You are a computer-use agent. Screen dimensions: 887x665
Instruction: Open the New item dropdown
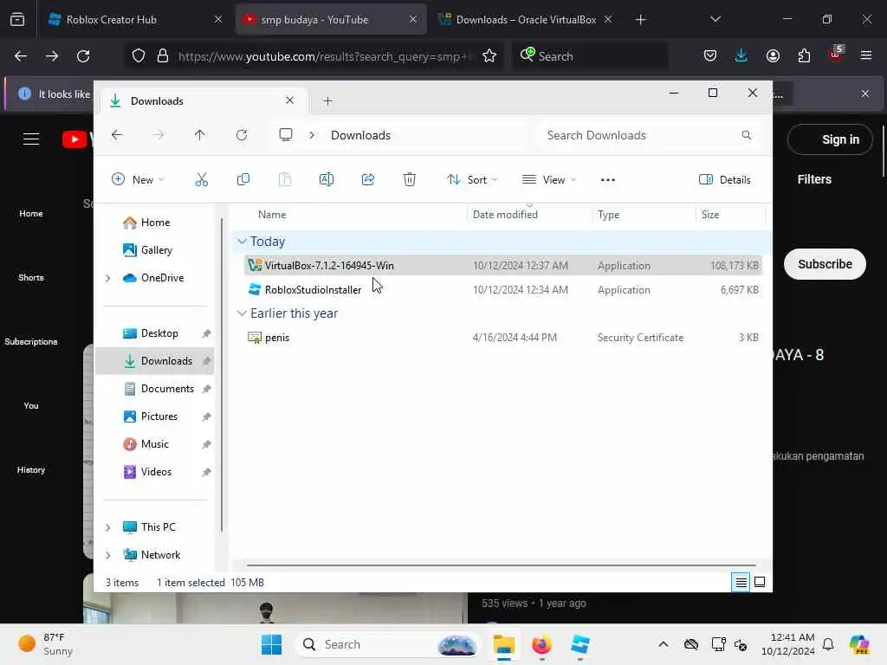tap(138, 180)
